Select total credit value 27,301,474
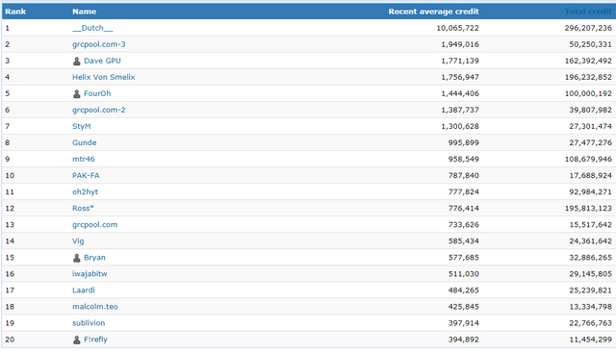Image resolution: width=616 pixels, height=353 pixels. point(590,126)
